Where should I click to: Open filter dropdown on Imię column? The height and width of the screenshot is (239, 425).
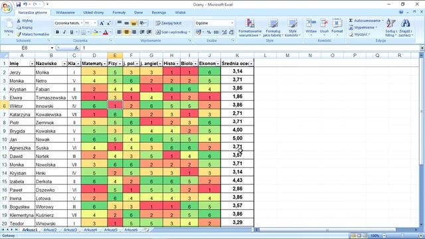pyautogui.click(x=32, y=64)
